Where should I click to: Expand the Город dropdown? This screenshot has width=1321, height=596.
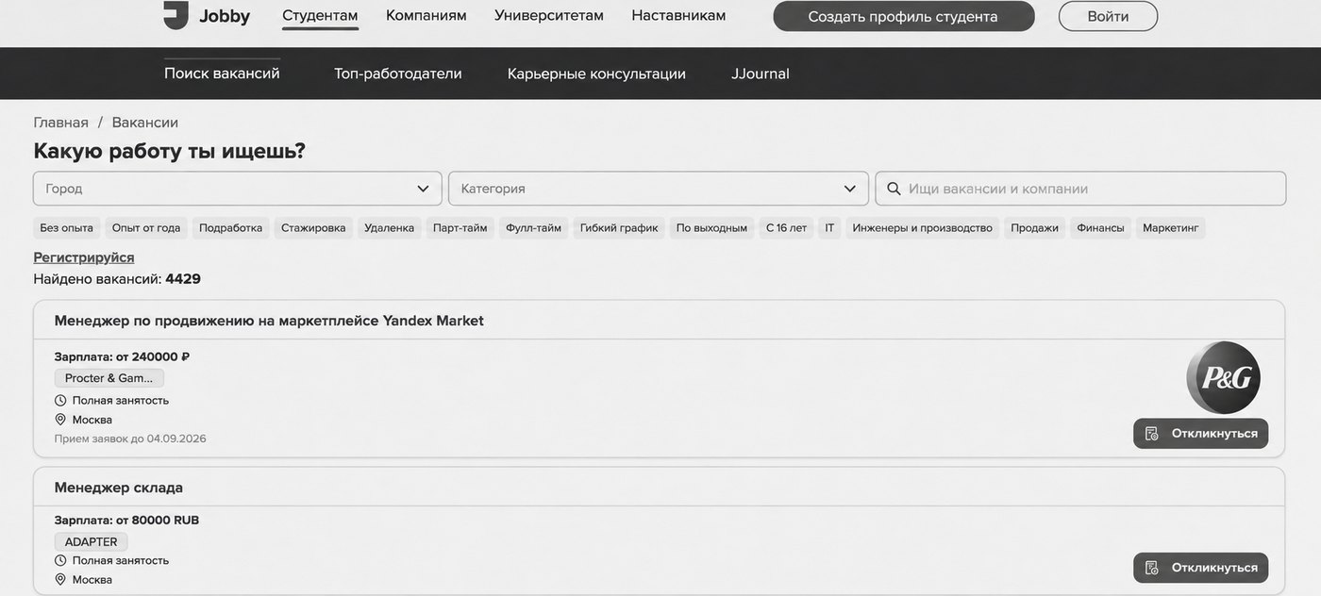[238, 189]
